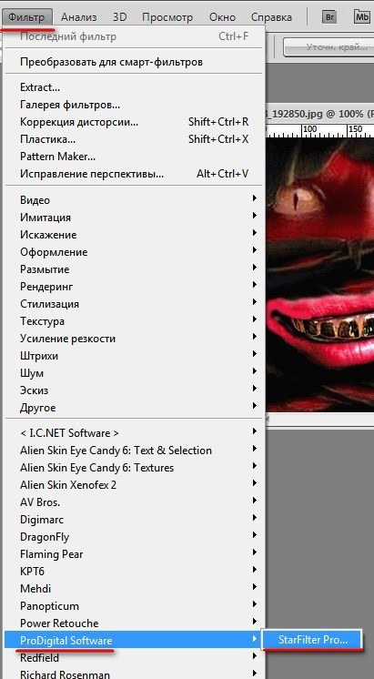Open the 3D menu
The image size is (374, 679).
coord(119,17)
